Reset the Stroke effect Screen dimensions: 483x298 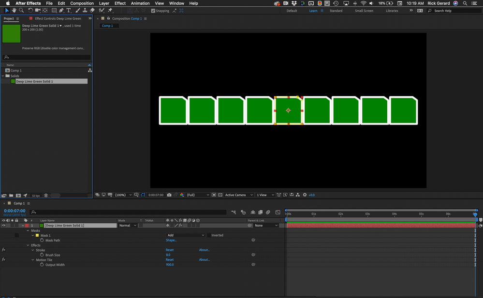coord(169,250)
